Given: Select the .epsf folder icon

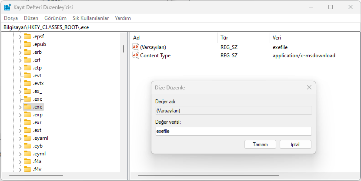Looking at the screenshot, I should (27, 36).
